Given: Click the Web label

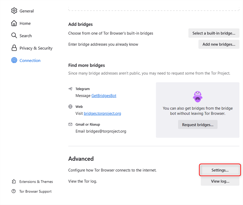Looking at the screenshot, I should pyautogui.click(x=79, y=107).
